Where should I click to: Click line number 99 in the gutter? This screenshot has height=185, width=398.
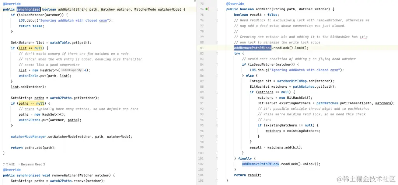point(202,147)
